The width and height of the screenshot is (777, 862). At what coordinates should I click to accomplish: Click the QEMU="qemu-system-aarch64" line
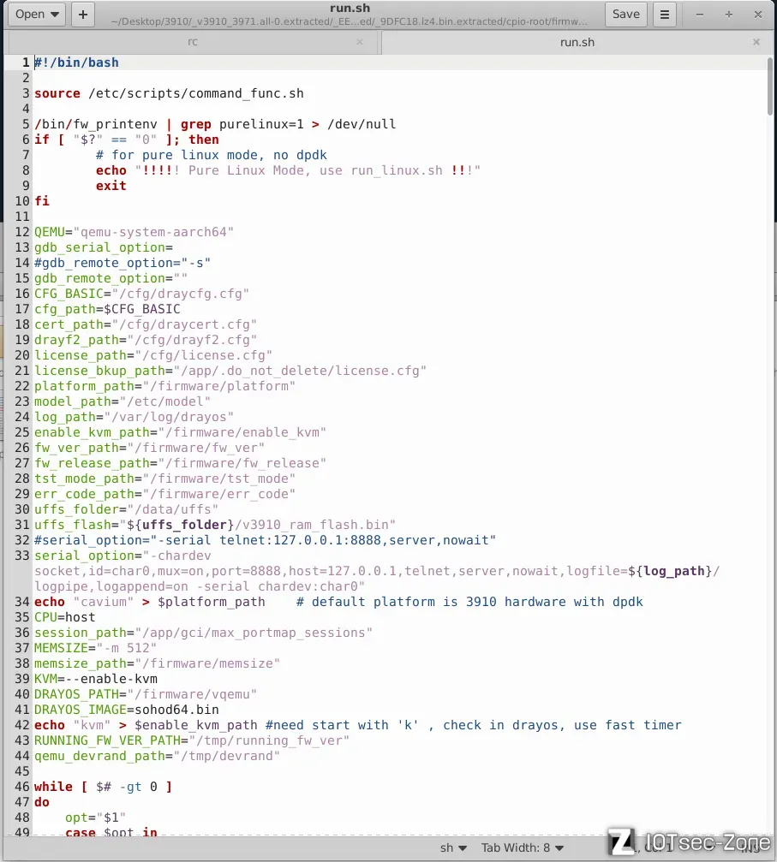click(x=134, y=232)
